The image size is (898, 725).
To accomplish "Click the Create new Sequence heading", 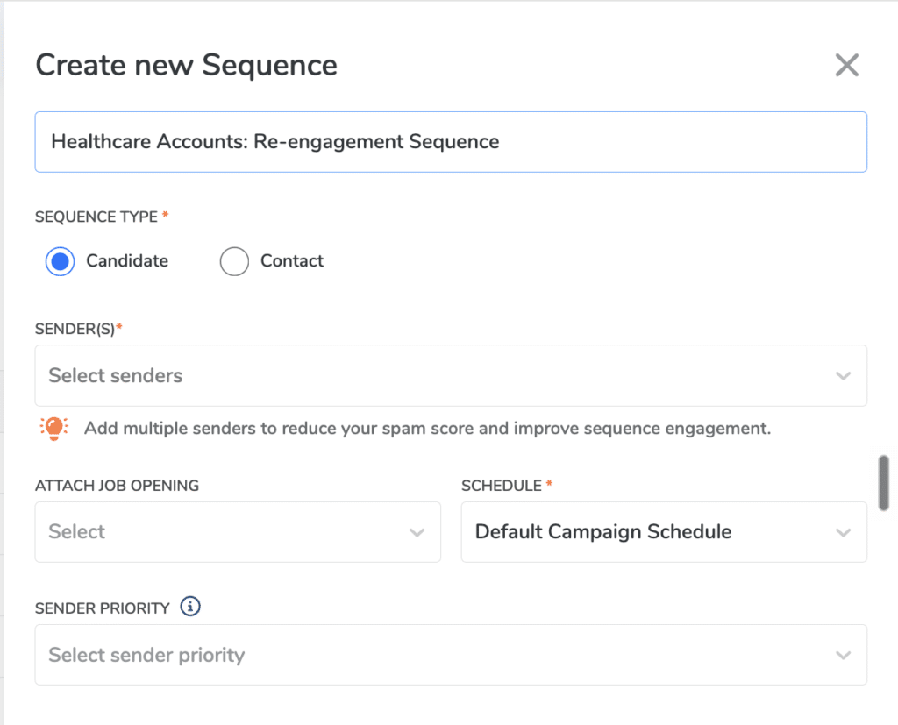I will [187, 65].
